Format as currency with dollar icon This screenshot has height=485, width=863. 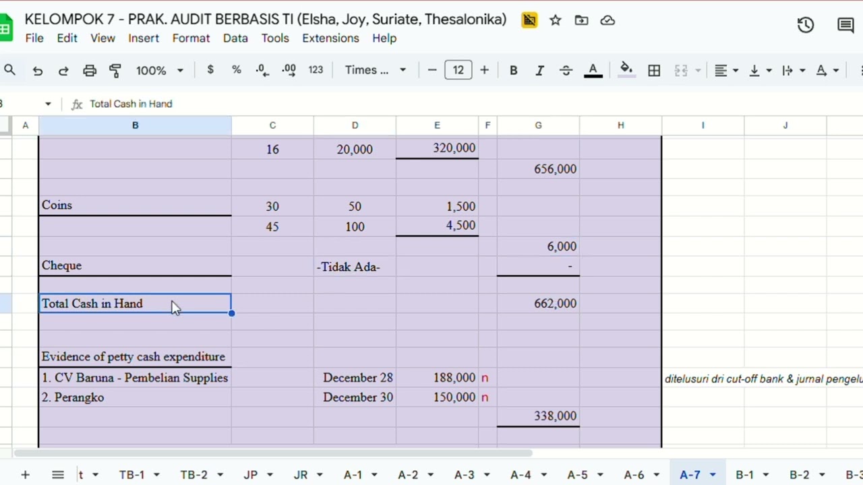click(x=210, y=70)
